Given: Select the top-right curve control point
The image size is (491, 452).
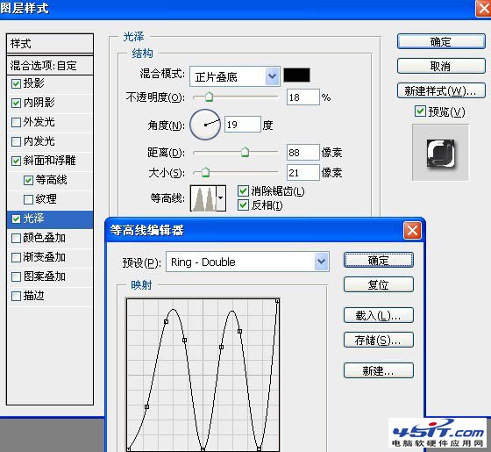Looking at the screenshot, I should (277, 301).
